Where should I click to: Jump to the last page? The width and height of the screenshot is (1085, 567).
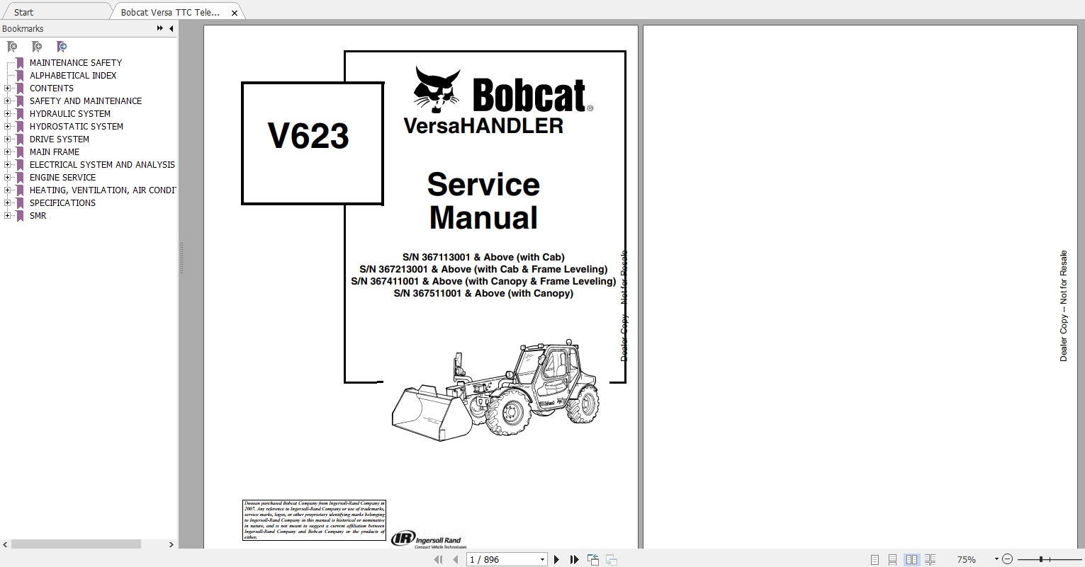575,559
